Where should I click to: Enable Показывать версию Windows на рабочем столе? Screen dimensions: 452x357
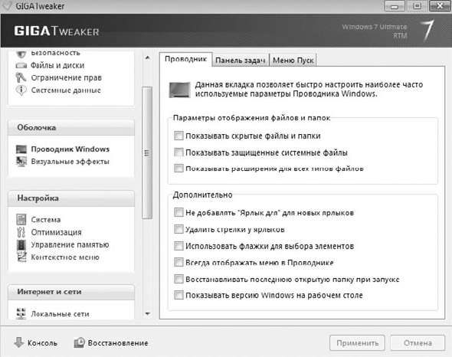(x=179, y=295)
